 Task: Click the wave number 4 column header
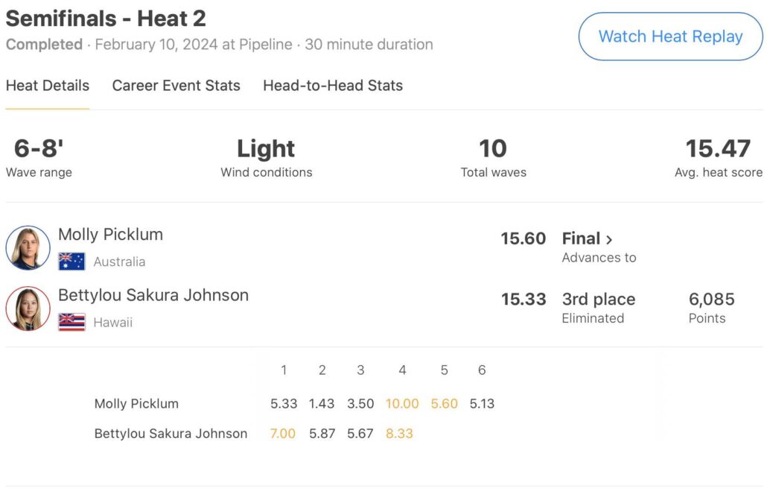402,370
